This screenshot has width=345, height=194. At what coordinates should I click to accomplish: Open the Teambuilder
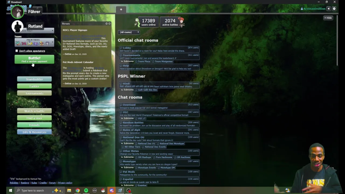(x=34, y=79)
